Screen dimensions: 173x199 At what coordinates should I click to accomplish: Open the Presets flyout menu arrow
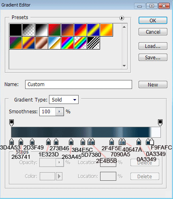pos(122,18)
